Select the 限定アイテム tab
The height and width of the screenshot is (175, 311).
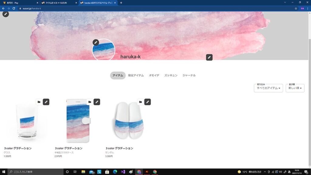point(136,76)
